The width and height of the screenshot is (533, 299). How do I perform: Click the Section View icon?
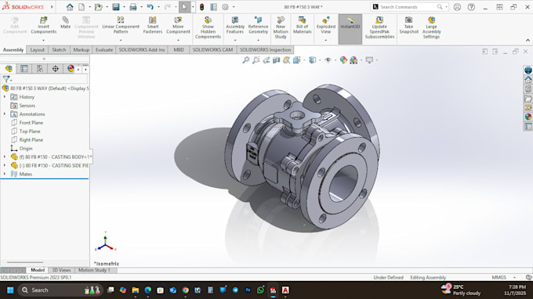pyautogui.click(x=276, y=60)
